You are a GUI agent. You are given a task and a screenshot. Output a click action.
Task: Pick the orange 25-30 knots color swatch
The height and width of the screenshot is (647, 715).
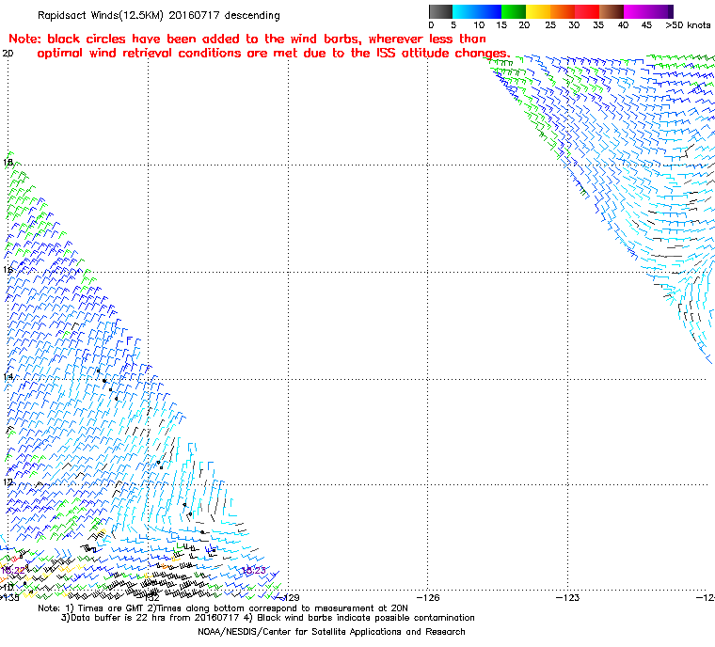coord(564,11)
